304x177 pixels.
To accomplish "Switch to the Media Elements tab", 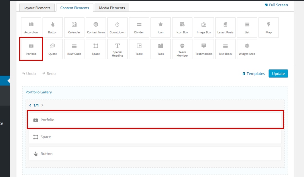I will point(112,8).
